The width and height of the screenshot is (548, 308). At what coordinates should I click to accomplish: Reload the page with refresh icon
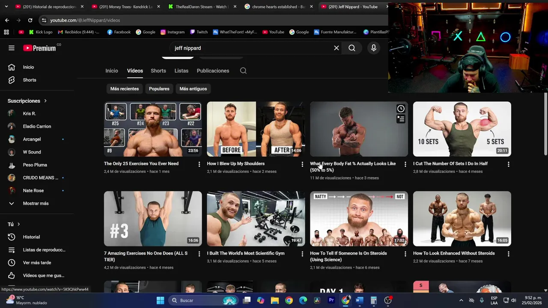(x=30, y=20)
